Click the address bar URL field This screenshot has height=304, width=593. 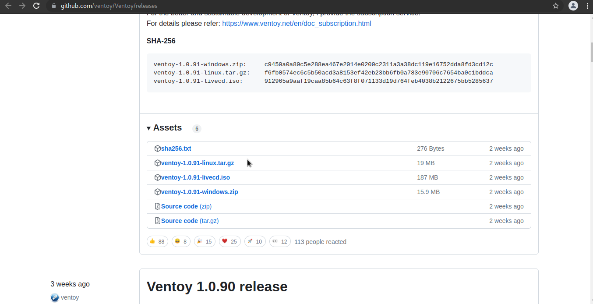[x=302, y=6]
